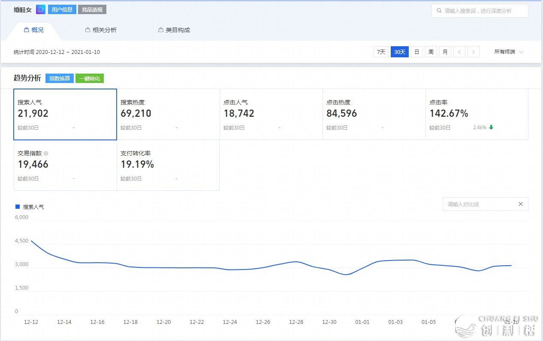Image resolution: width=543 pixels, height=341 pixels.
Task: Switch to the 相关分析 tab
Action: [101, 30]
